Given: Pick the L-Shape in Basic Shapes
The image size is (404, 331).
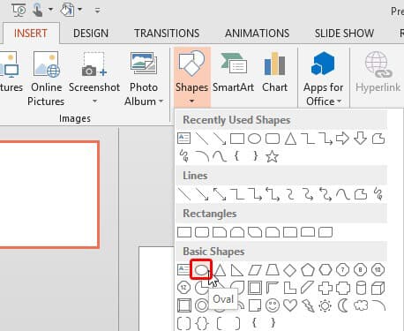Looking at the screenshot, I should (x=290, y=288).
